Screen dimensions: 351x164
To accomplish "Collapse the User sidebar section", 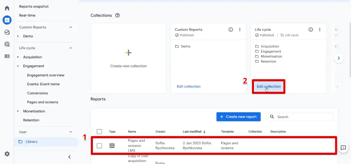I will pyautogui.click(x=71, y=132).
